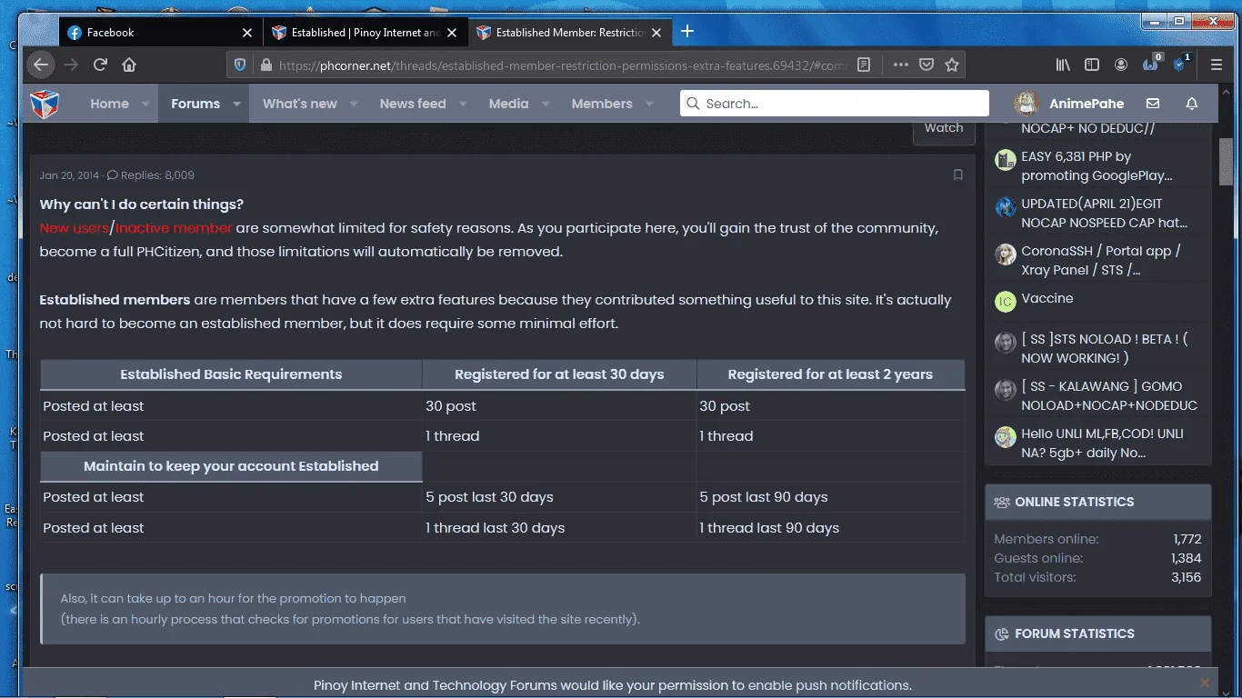Click the padlock site info icon
Viewport: 1242px width, 698px height.
click(x=265, y=65)
